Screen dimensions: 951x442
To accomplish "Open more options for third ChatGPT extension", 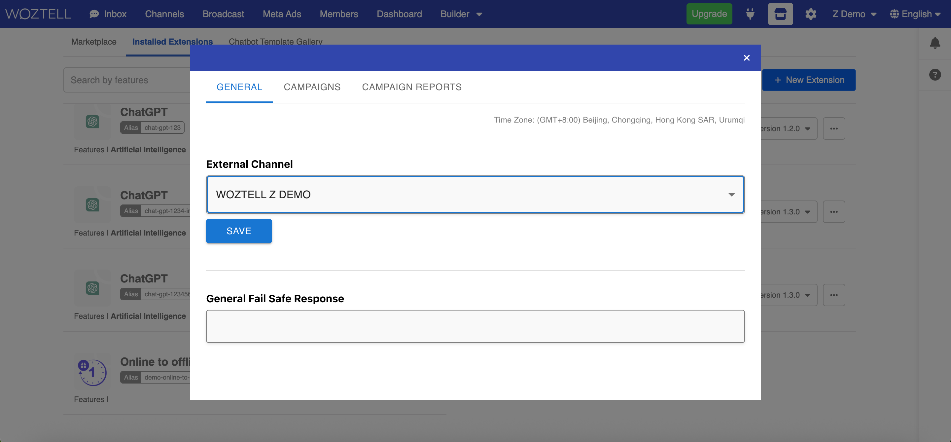I will point(833,295).
